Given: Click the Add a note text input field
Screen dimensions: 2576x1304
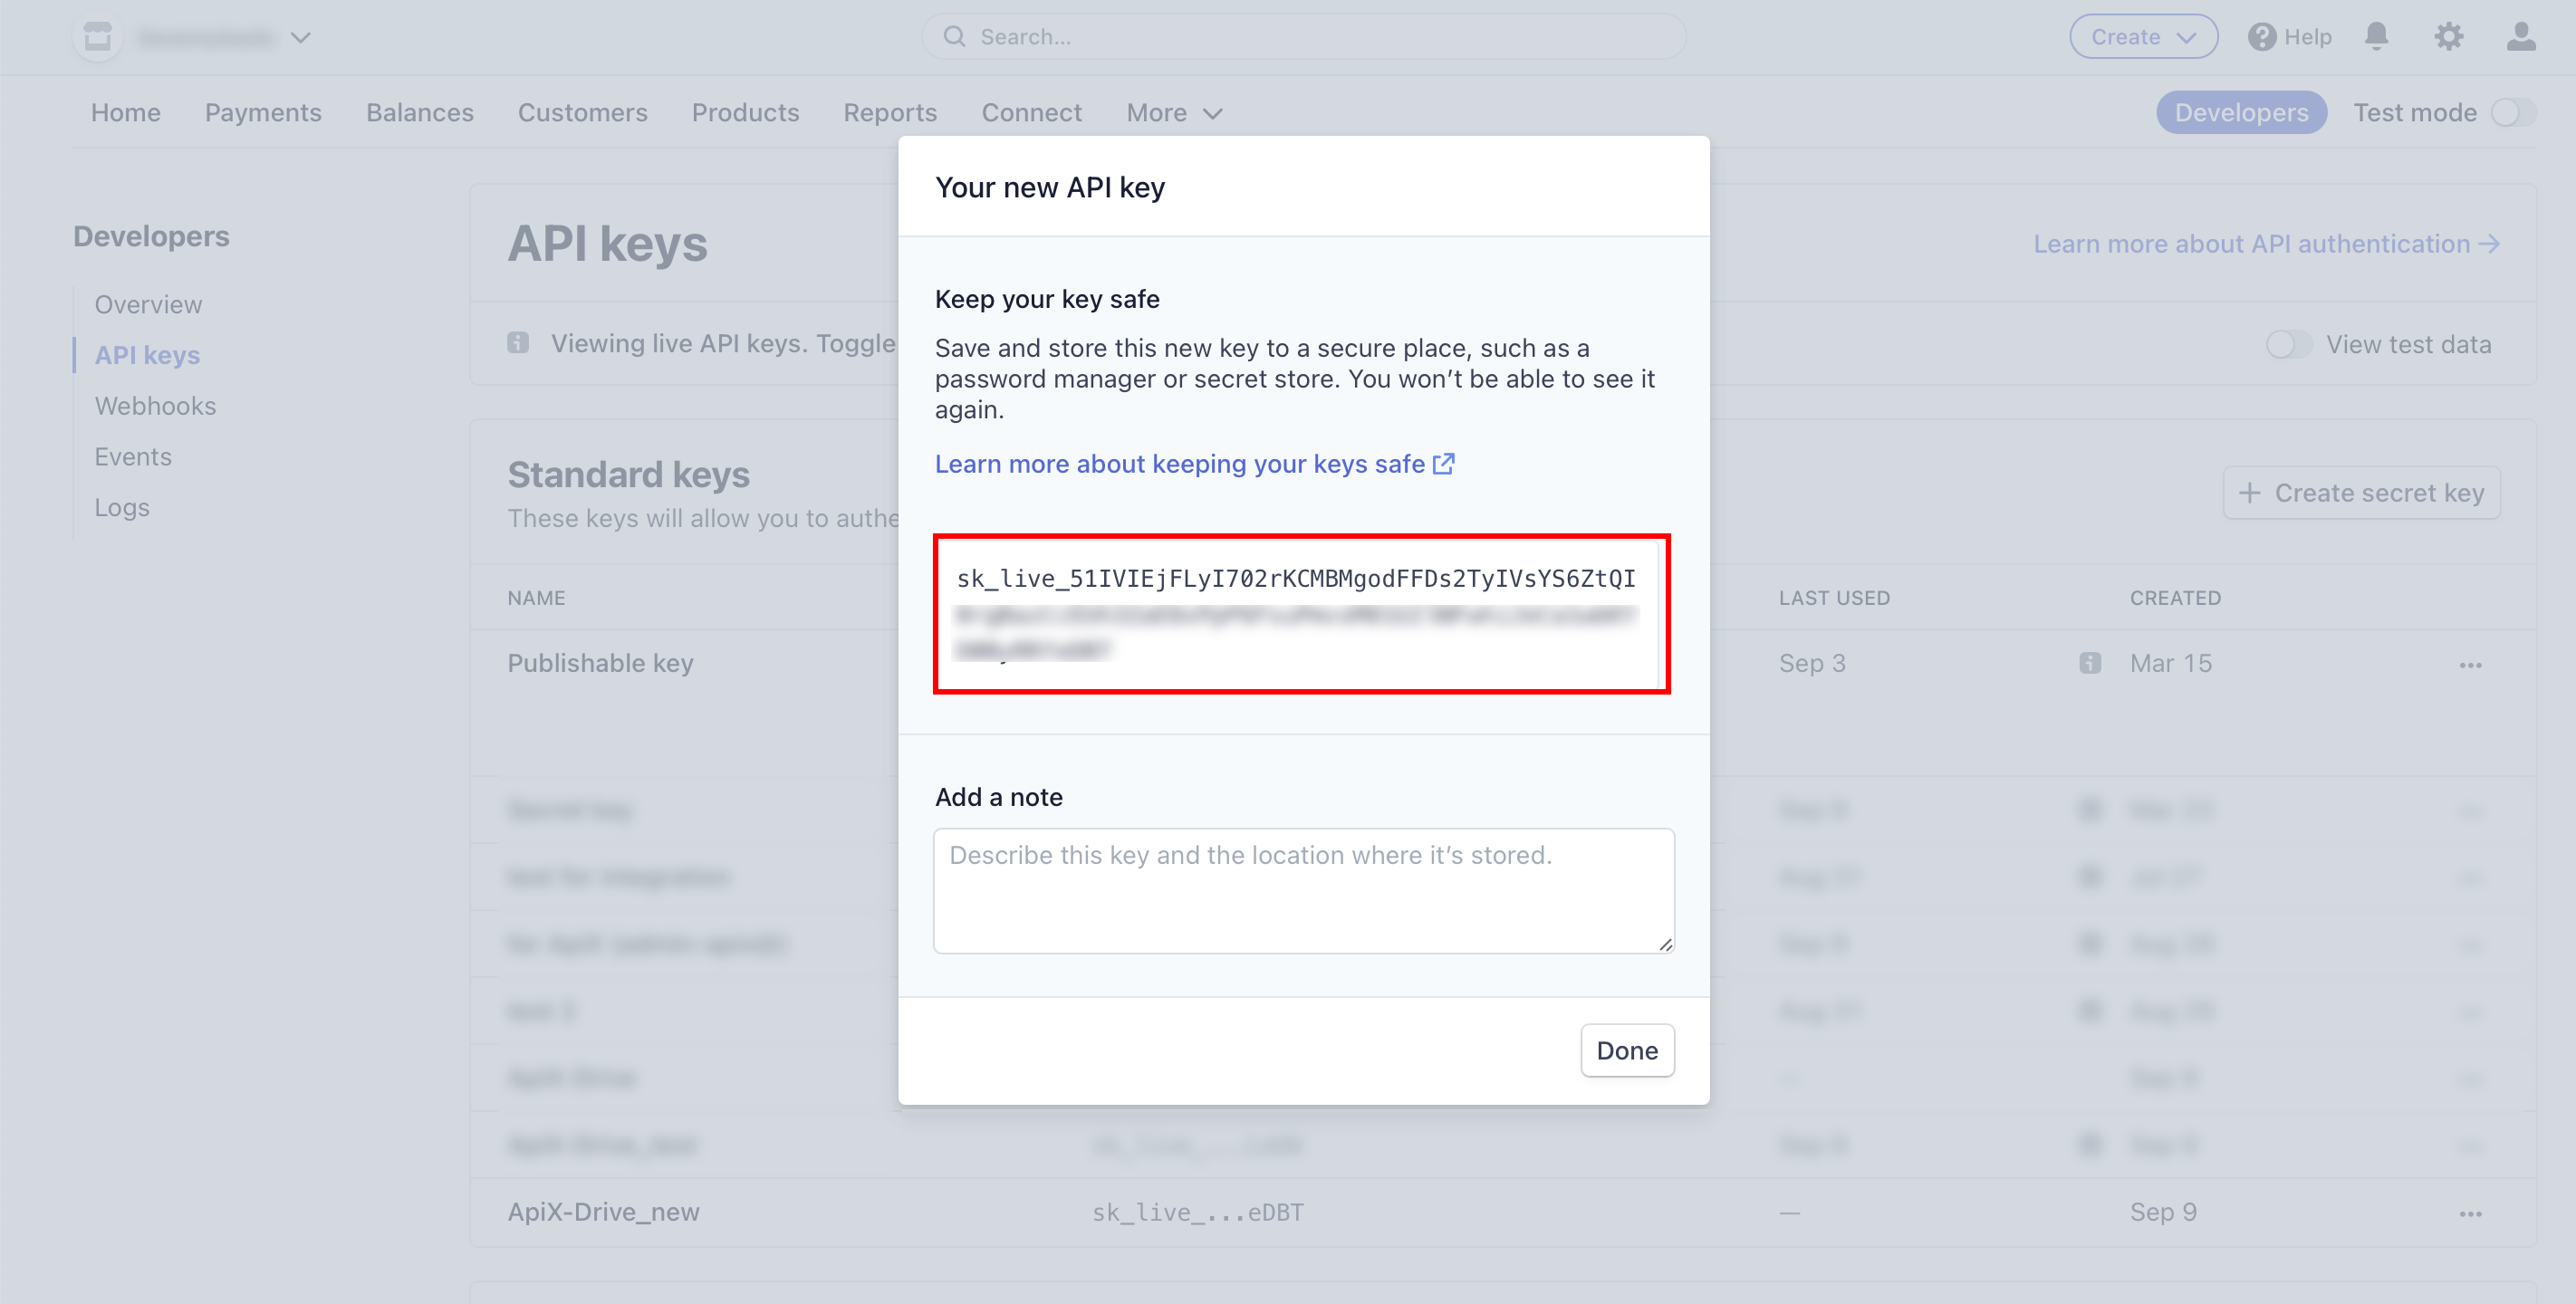Looking at the screenshot, I should coord(1303,890).
